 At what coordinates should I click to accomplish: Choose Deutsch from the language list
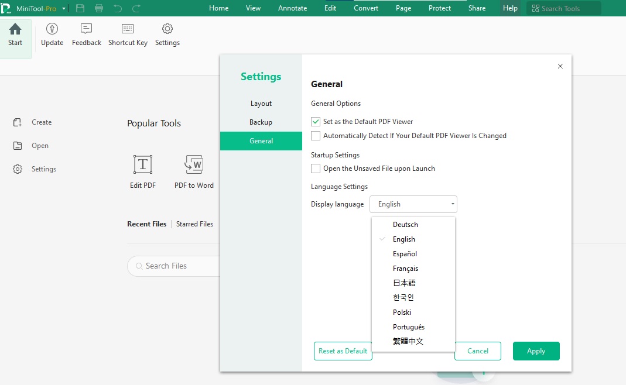405,225
